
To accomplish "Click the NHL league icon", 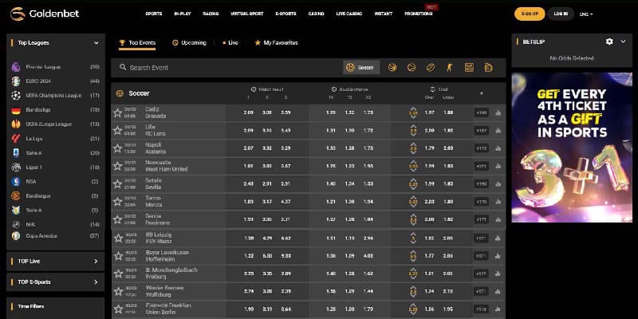I will click(x=16, y=224).
